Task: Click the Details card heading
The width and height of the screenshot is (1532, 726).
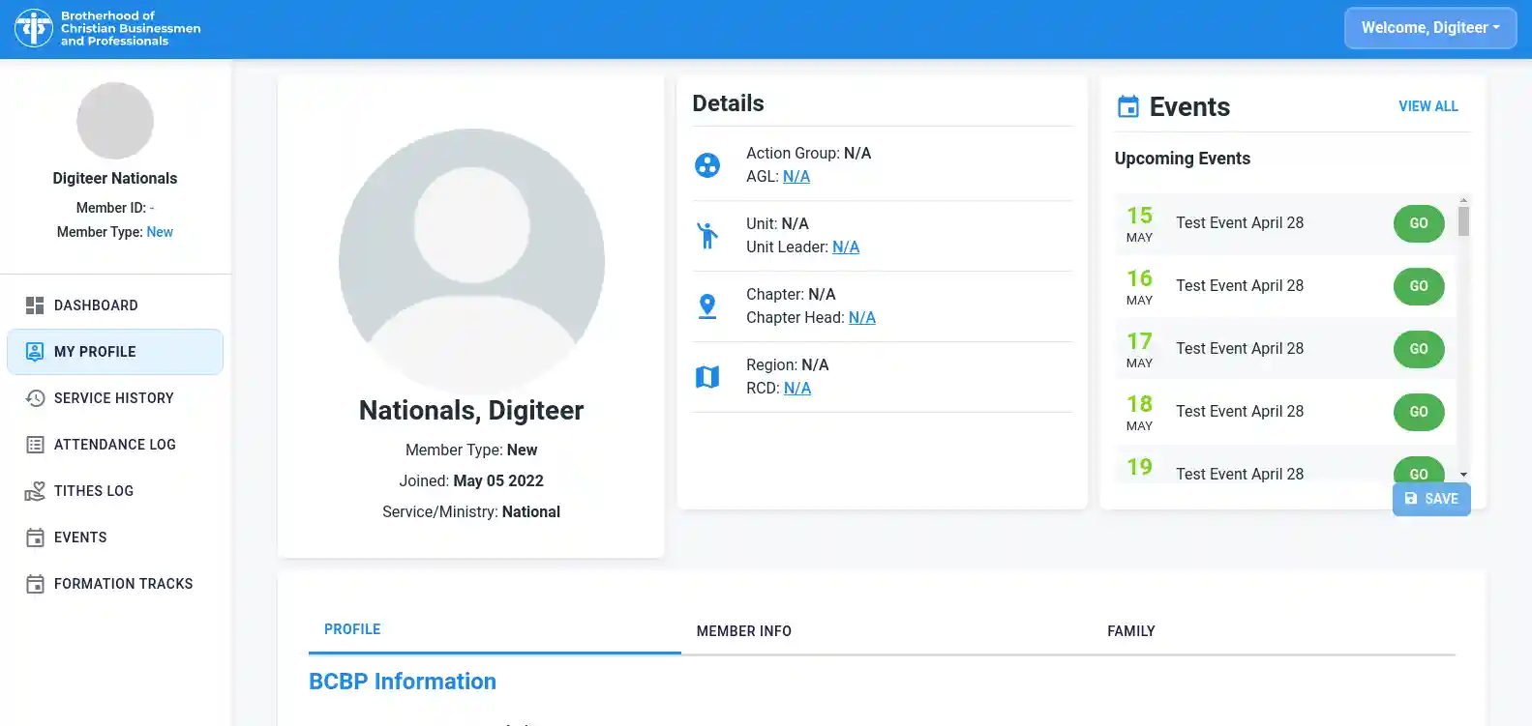Action: click(728, 103)
